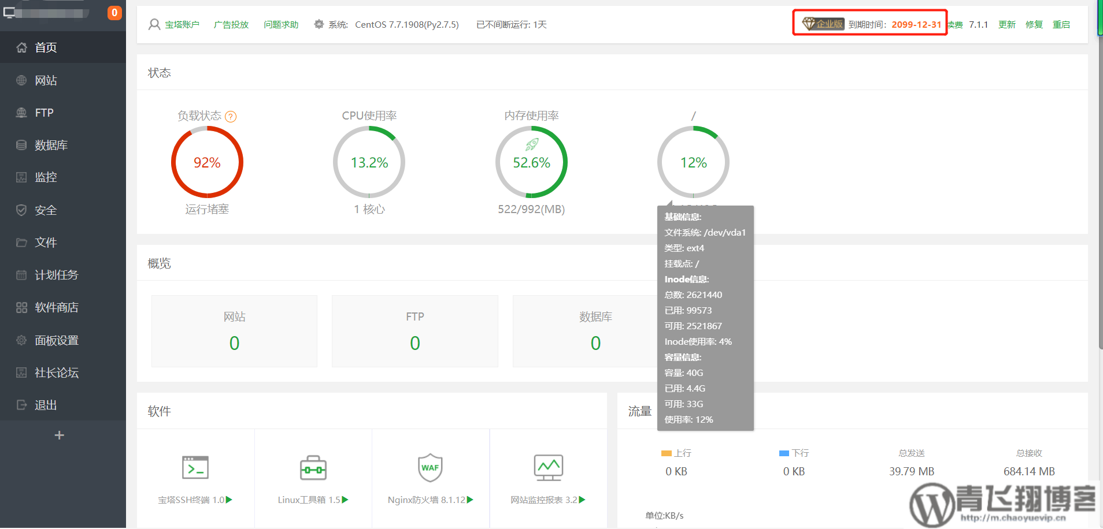
Task: Click the 企业版 diamond badge
Action: click(x=823, y=24)
